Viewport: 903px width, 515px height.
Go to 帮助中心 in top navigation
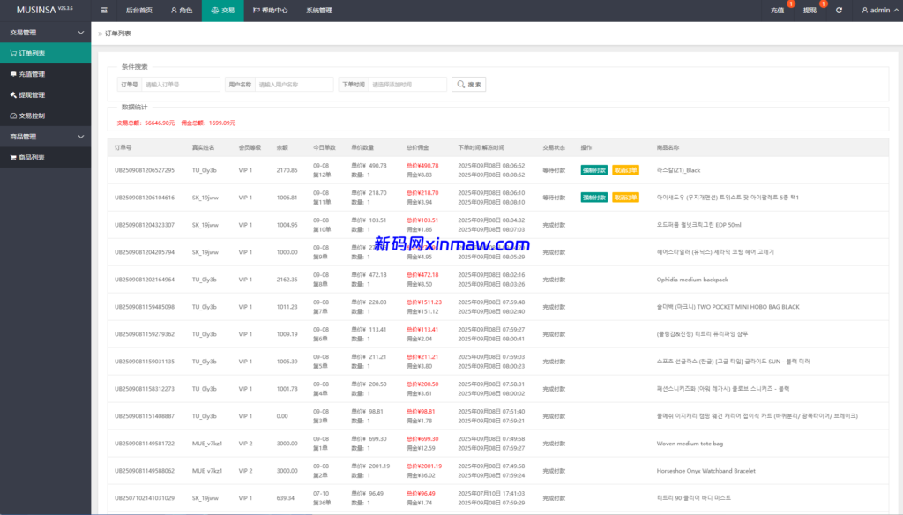tap(270, 11)
